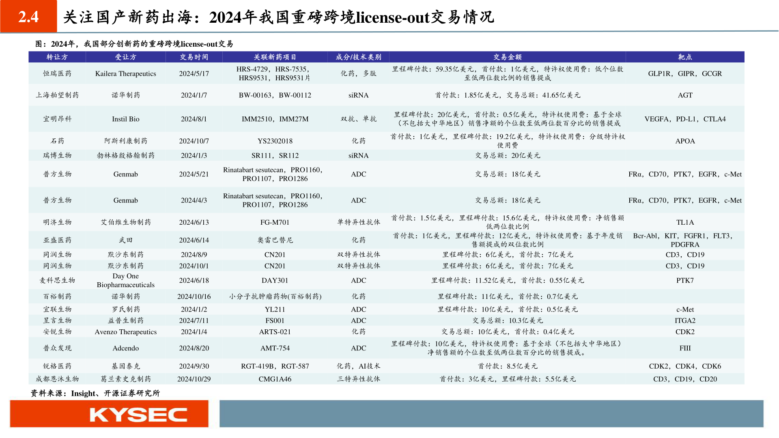Click the 宜明昂科 cell

click(x=57, y=119)
